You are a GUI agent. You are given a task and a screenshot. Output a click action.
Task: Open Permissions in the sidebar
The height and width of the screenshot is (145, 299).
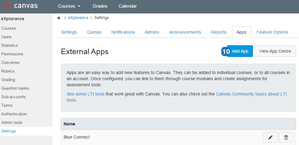click(12, 54)
